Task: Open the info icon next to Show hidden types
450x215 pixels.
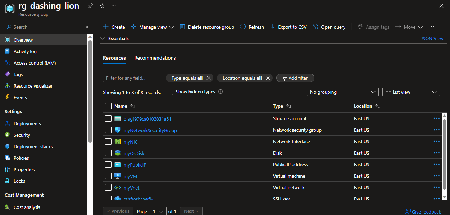Action: pyautogui.click(x=221, y=92)
